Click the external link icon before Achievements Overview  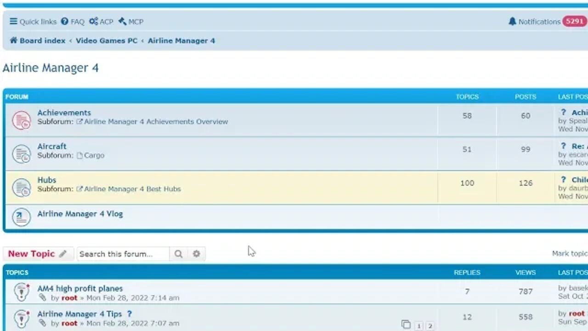(x=79, y=122)
